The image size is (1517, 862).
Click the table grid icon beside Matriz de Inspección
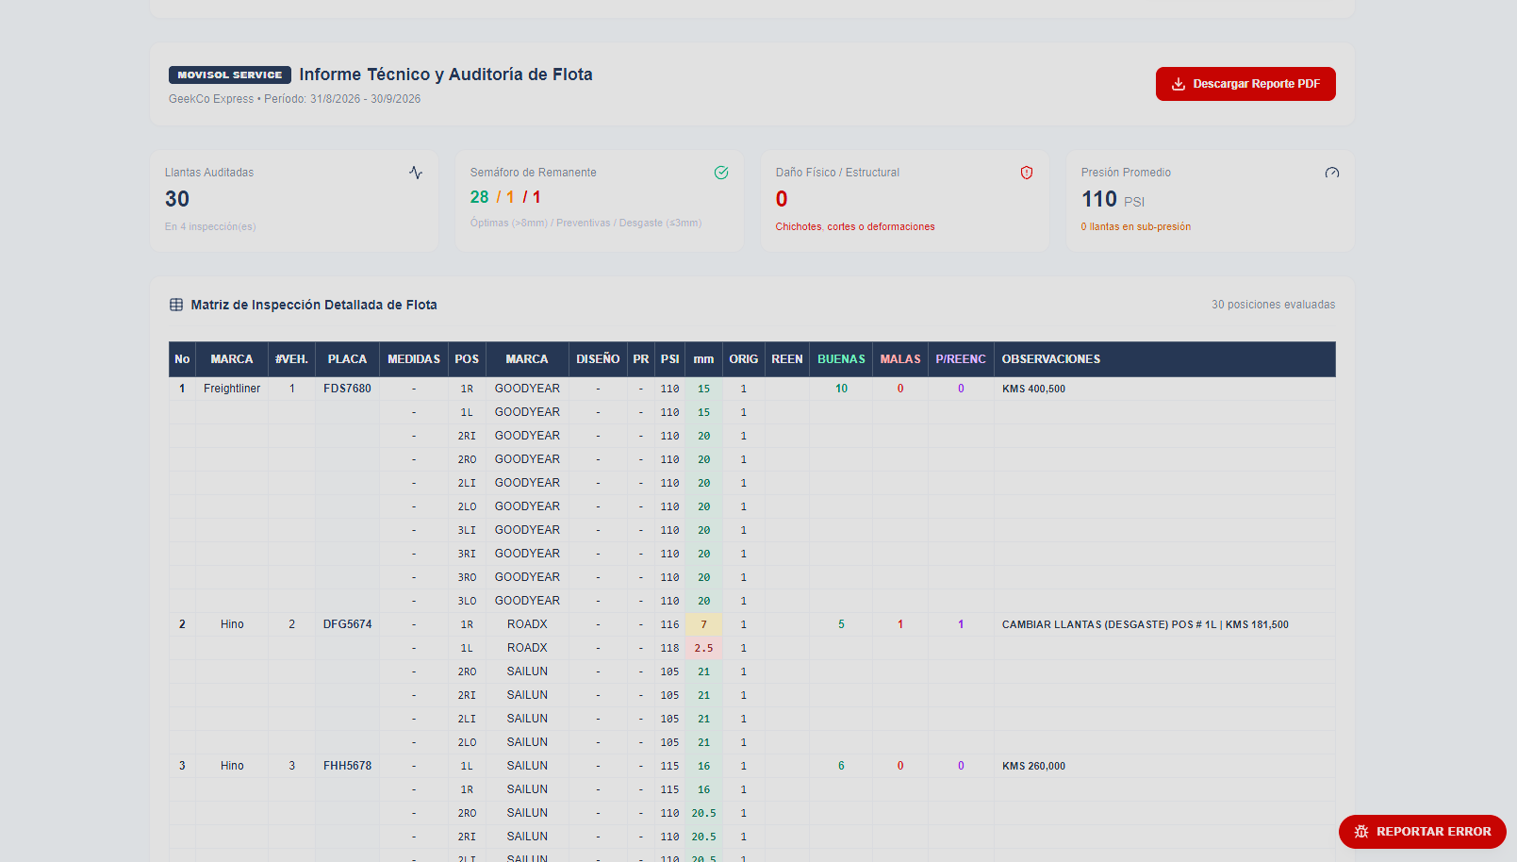pos(176,305)
